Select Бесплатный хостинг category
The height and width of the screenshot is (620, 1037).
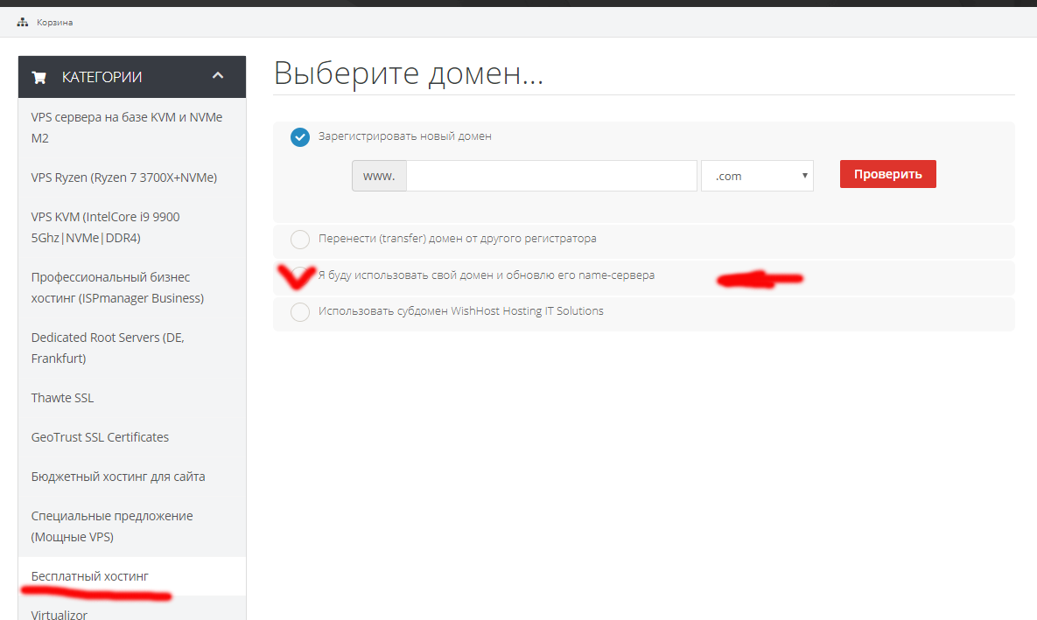(131, 576)
